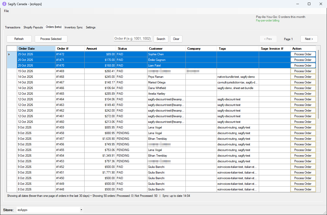Select customer cell Marisol Ortega
This screenshot has width=327, height=215.
point(166,82)
